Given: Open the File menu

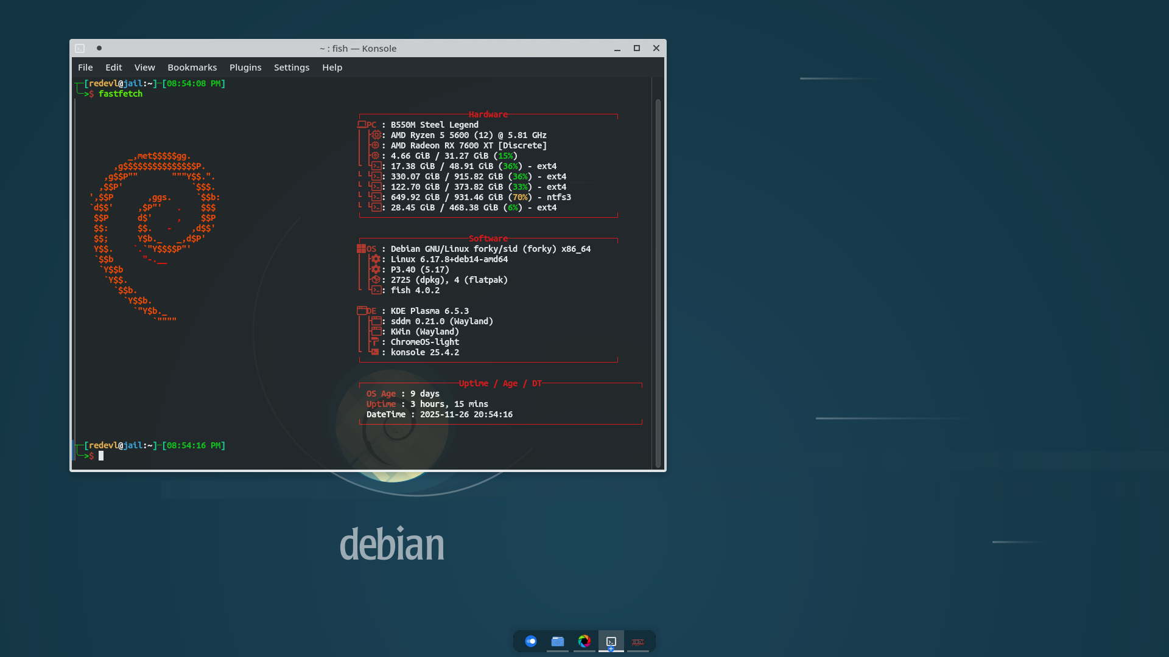Looking at the screenshot, I should [85, 68].
